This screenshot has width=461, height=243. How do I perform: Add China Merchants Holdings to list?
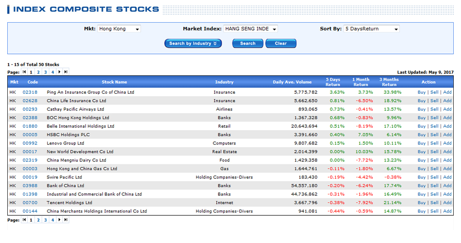coord(447,212)
